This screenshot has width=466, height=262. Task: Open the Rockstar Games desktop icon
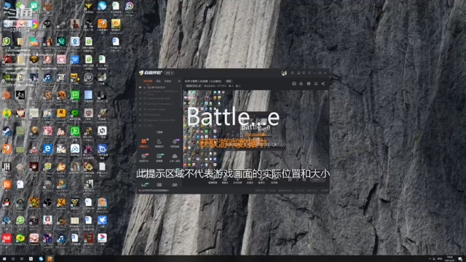click(61, 114)
